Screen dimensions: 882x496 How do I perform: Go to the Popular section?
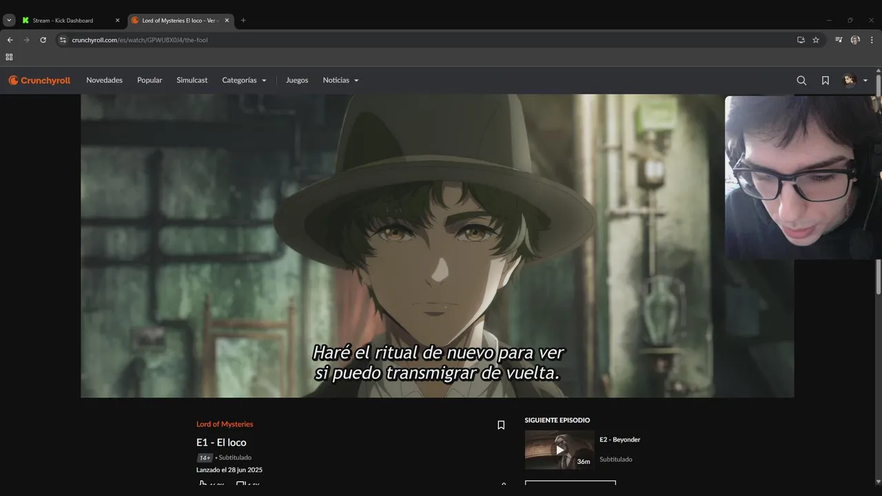pyautogui.click(x=150, y=81)
